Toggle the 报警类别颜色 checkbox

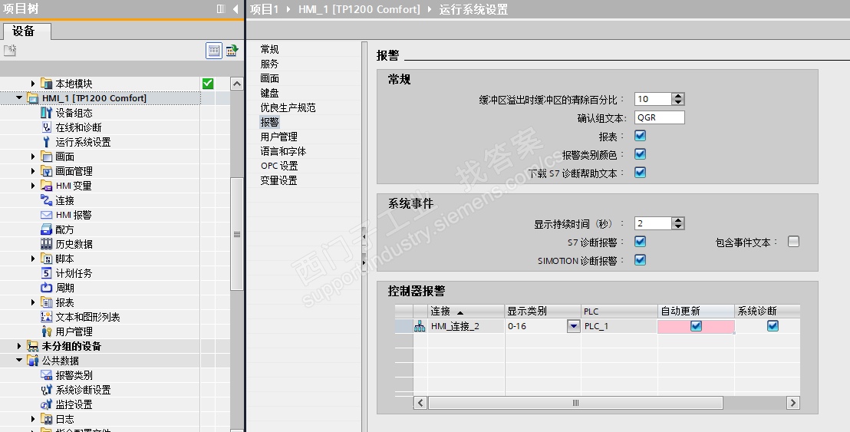[x=641, y=154]
